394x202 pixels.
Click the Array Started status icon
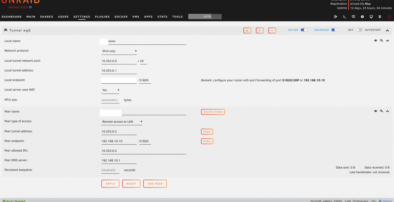pos(4,201)
